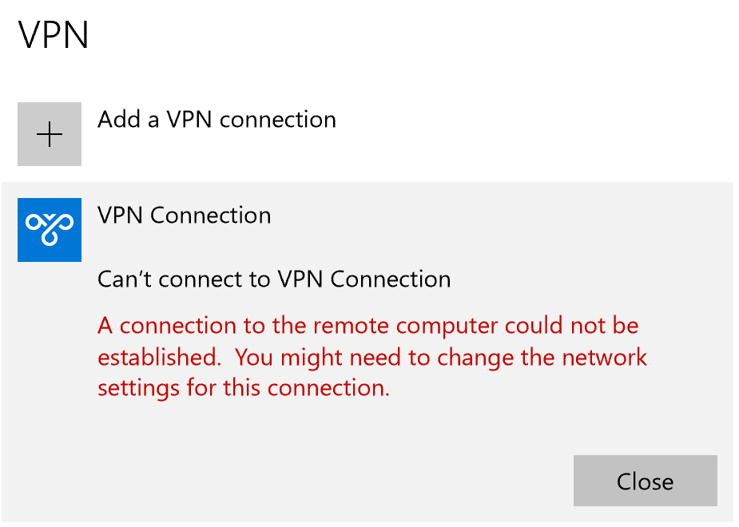The height and width of the screenshot is (527, 739).
Task: Select the "Add a VPN connection" label
Action: click(x=217, y=120)
